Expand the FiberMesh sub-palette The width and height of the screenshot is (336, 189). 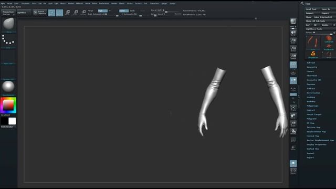312,76
